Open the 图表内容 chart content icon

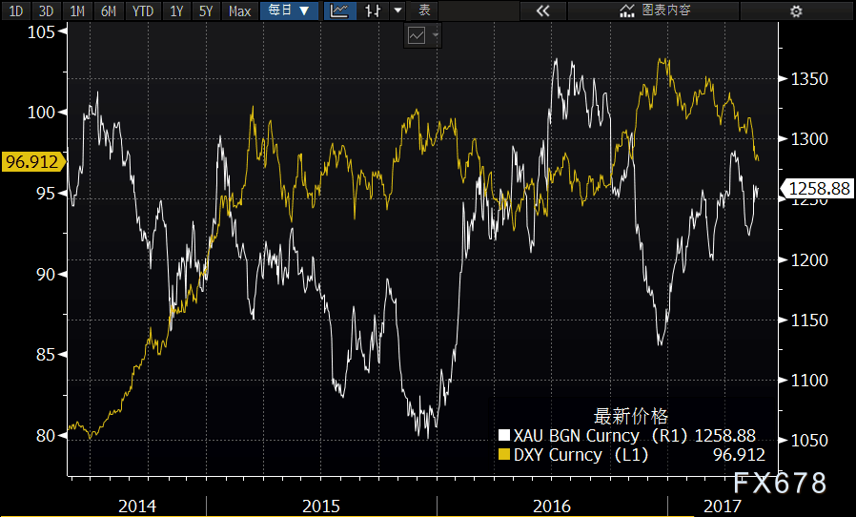click(x=627, y=10)
